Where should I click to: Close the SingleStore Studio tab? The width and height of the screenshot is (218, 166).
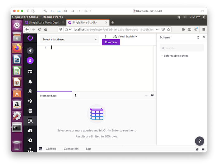click(106, 22)
